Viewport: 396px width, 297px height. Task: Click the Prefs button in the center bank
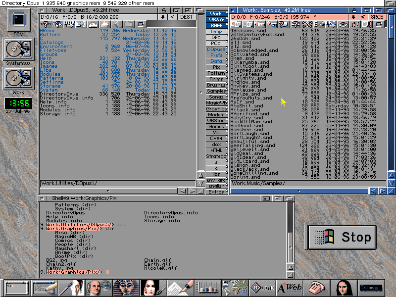216,55
